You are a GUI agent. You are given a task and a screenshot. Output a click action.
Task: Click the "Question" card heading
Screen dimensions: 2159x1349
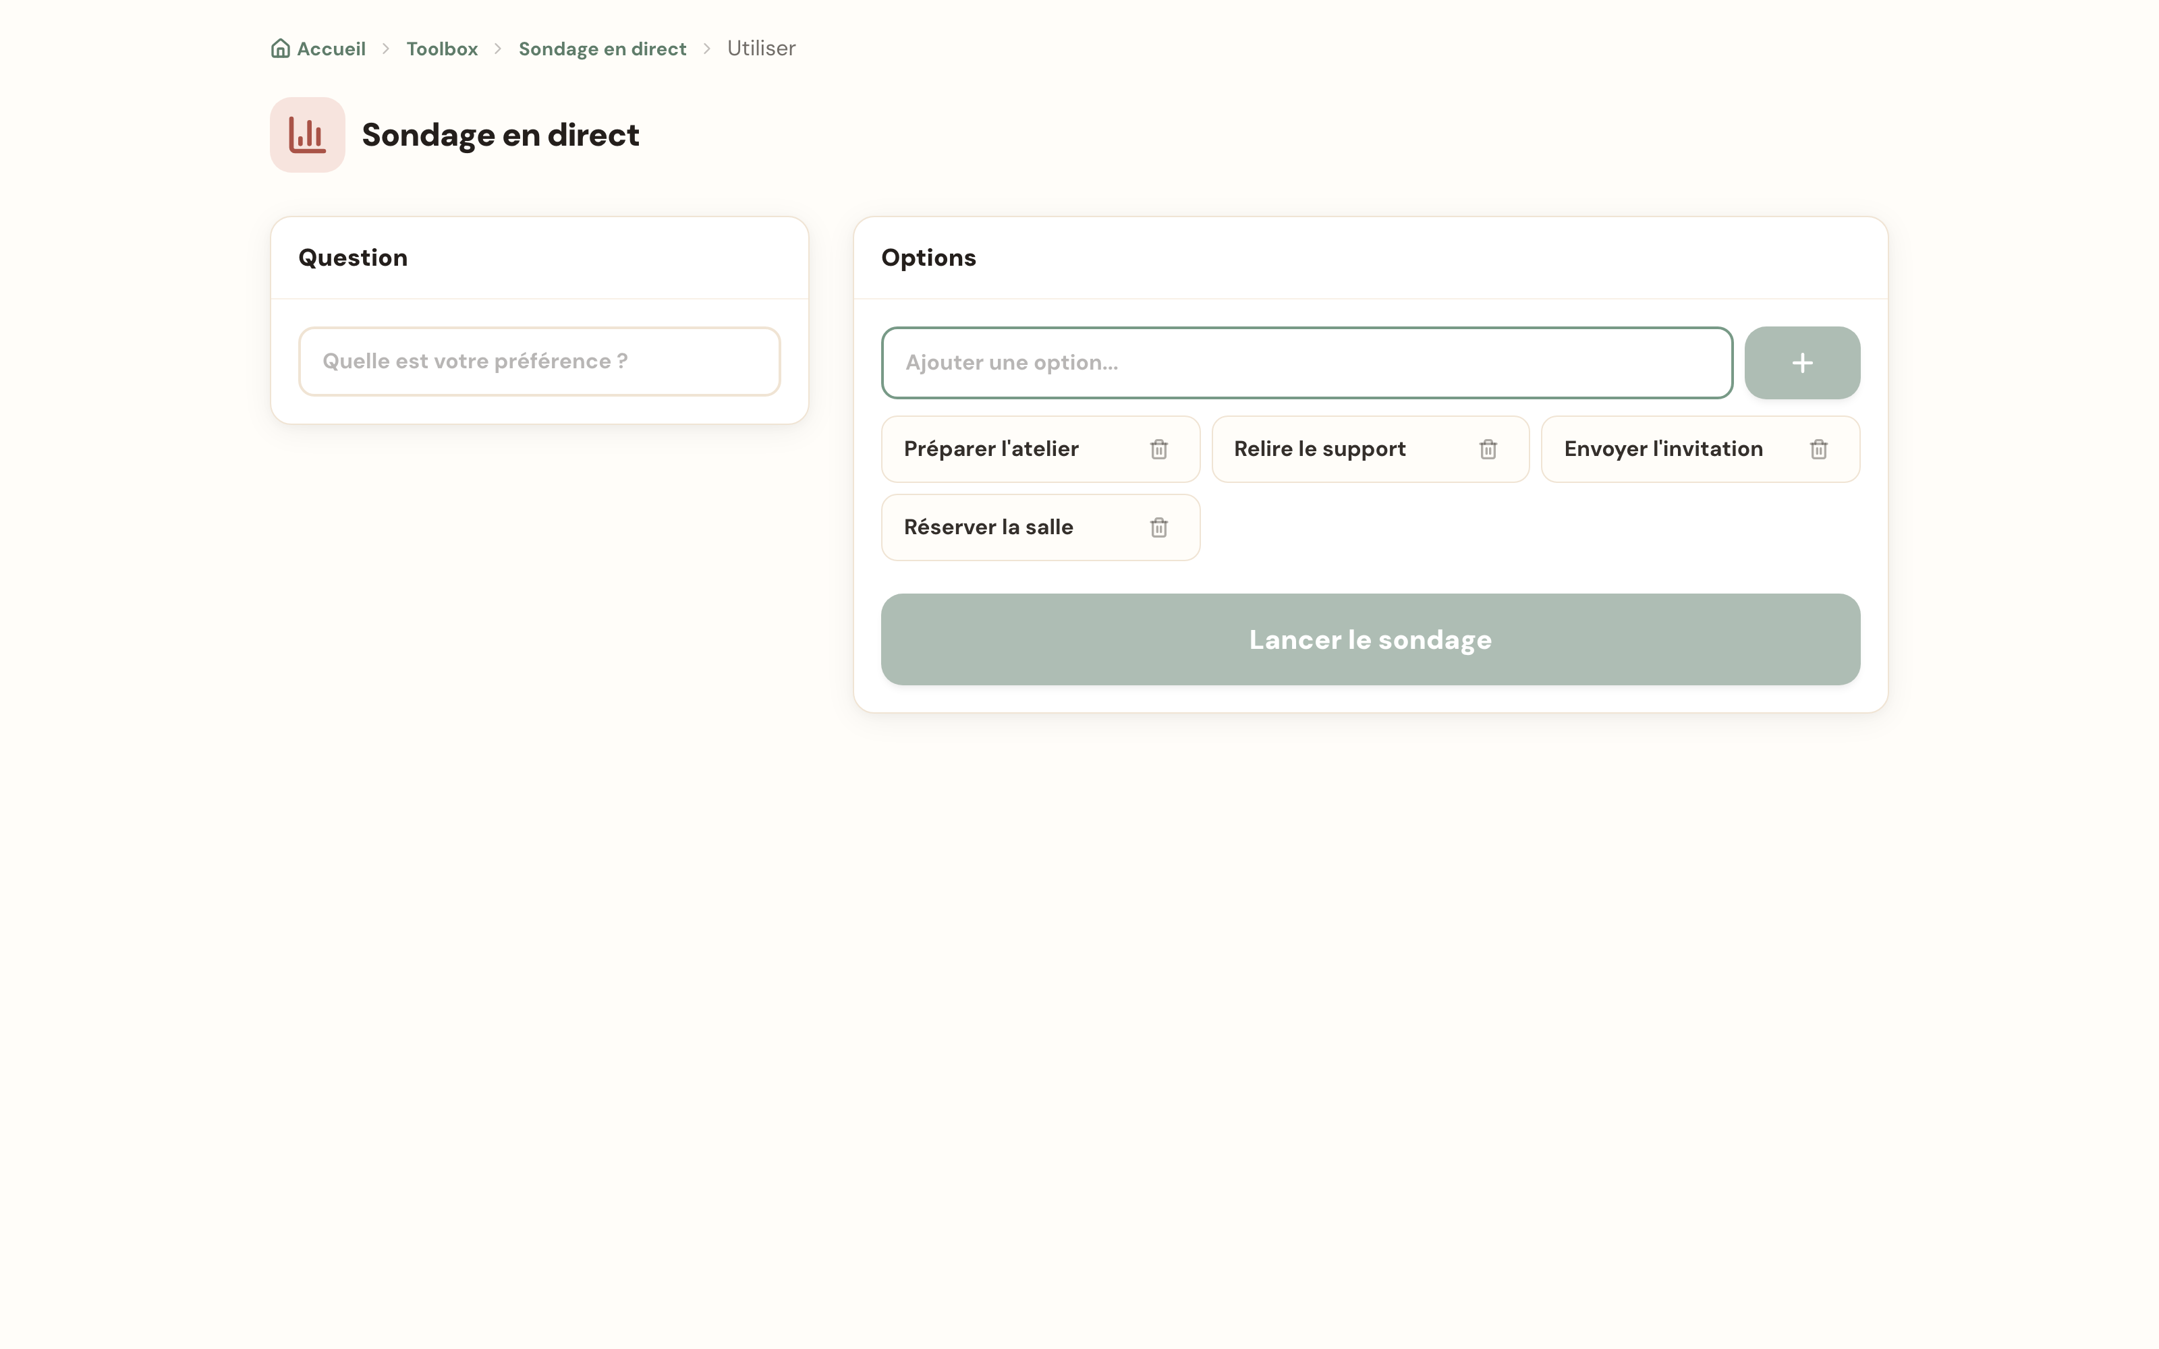coord(352,258)
